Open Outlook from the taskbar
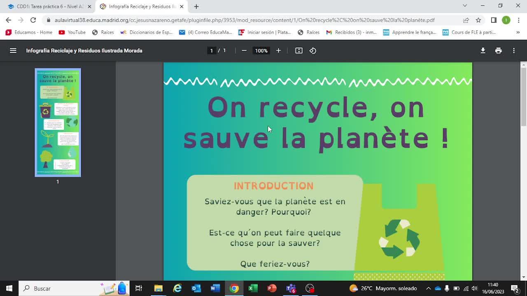This screenshot has width=527, height=296. tap(196, 288)
